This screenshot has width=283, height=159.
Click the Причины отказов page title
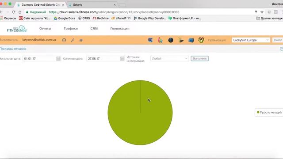[13, 49]
